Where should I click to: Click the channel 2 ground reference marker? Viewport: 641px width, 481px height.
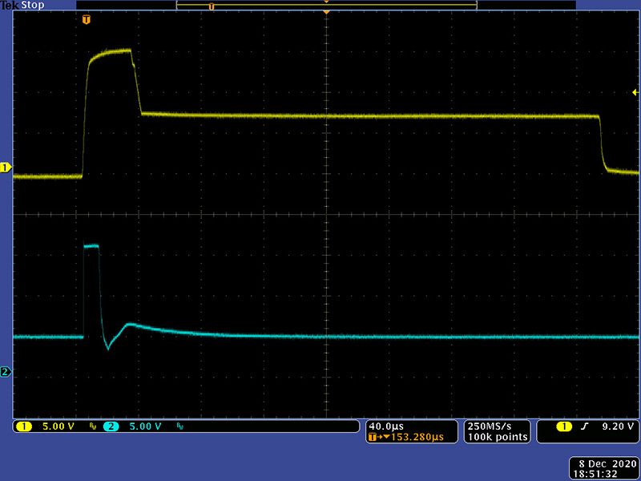coord(6,371)
